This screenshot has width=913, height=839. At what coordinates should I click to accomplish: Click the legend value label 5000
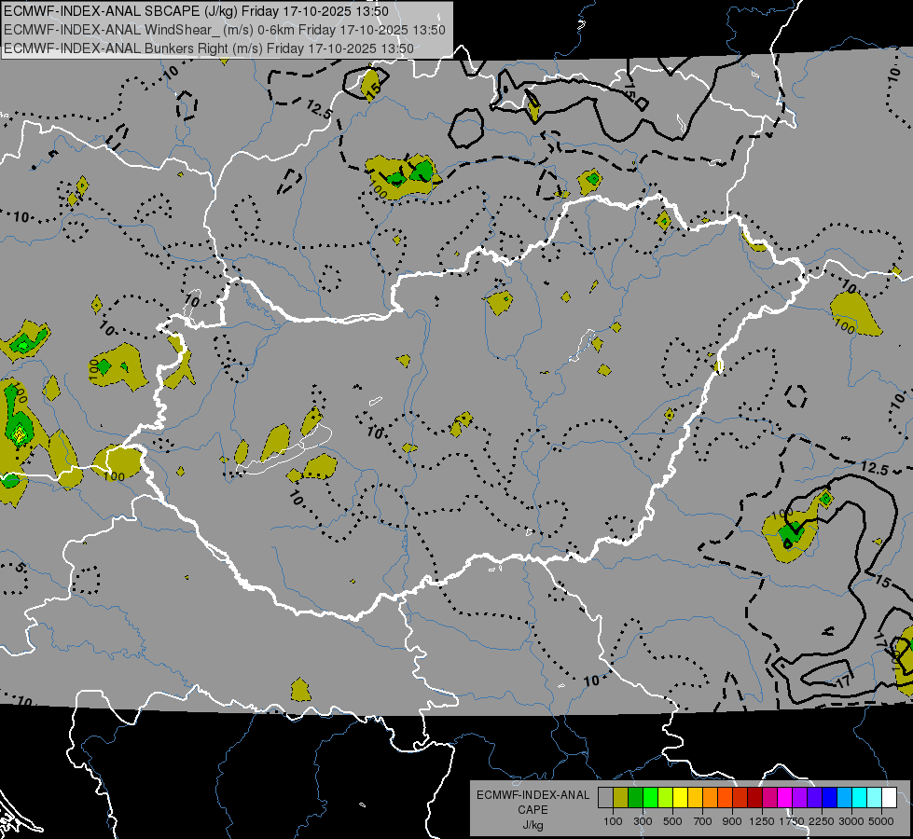(x=881, y=821)
